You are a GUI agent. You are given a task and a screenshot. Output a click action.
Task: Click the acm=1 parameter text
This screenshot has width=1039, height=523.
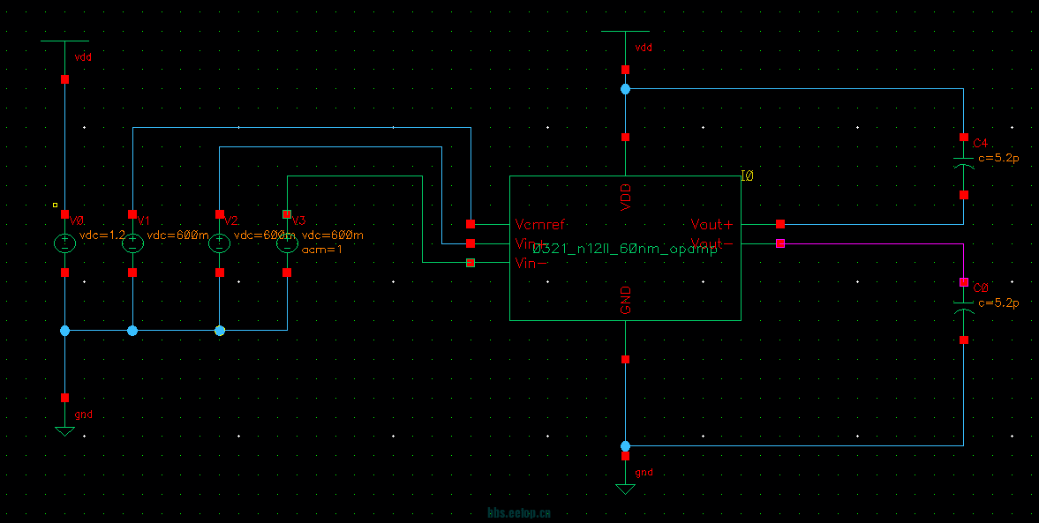tap(322, 250)
